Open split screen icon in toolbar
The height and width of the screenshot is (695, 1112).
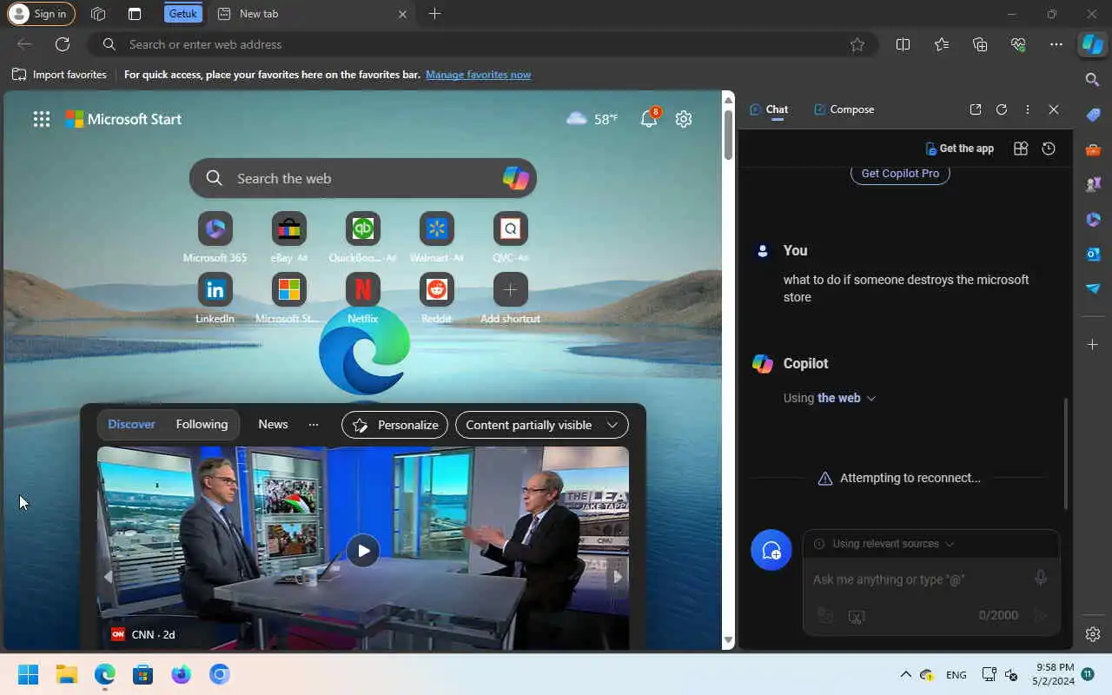pos(903,44)
